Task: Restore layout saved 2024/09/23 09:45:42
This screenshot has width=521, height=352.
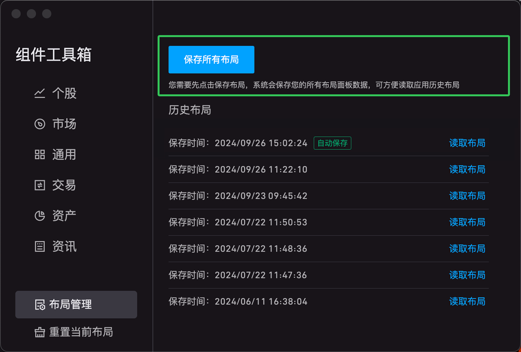Action: point(467,196)
